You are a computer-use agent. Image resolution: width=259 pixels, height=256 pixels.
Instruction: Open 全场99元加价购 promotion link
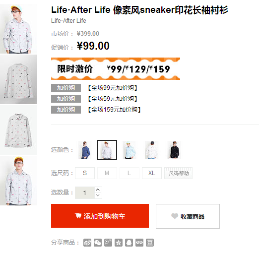113,88
